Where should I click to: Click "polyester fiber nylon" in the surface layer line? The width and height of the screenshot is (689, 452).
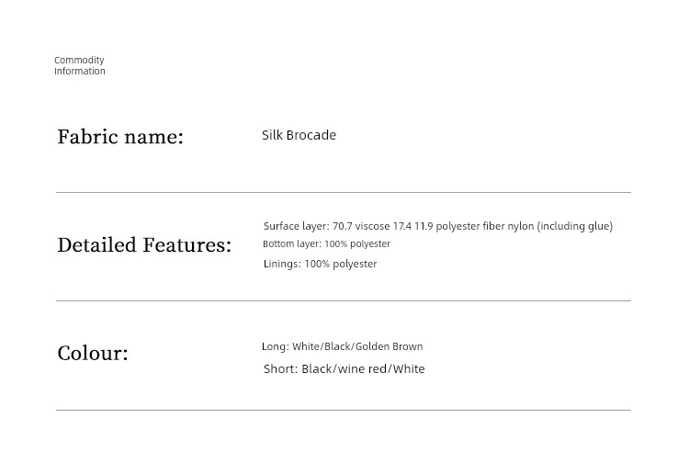point(484,226)
